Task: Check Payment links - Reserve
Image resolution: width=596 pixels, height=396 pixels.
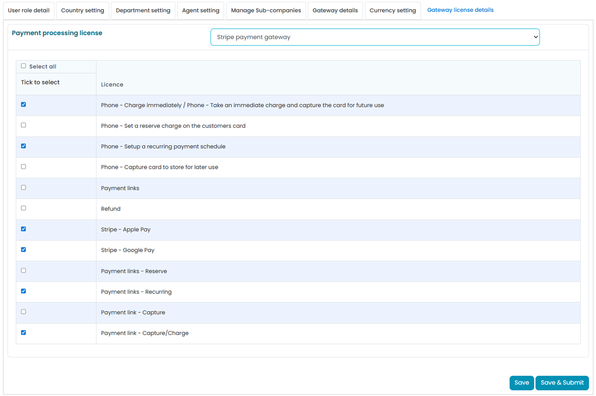Action: point(23,270)
